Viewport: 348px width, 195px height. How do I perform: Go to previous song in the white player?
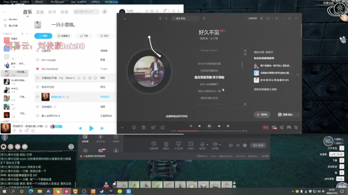(x=80, y=128)
